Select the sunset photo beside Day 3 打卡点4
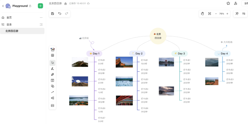 (x=166, y=91)
